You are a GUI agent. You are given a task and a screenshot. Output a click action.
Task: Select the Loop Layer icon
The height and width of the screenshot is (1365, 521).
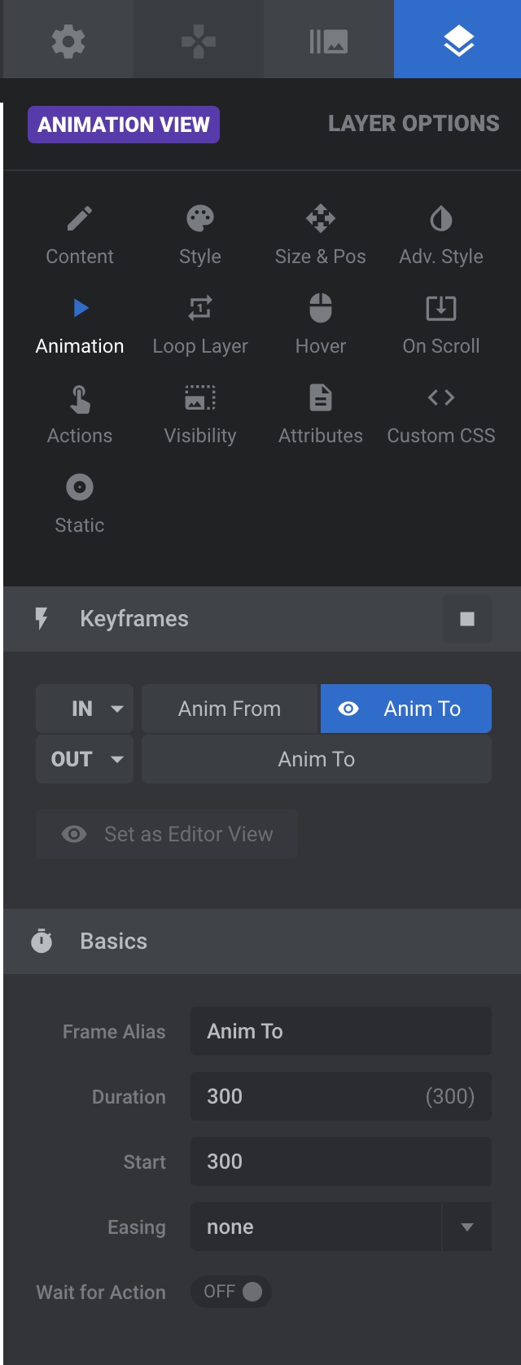click(200, 308)
